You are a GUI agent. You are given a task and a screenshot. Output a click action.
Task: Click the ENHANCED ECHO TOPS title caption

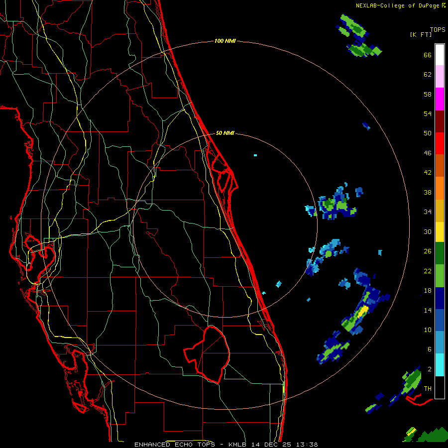coord(226,445)
